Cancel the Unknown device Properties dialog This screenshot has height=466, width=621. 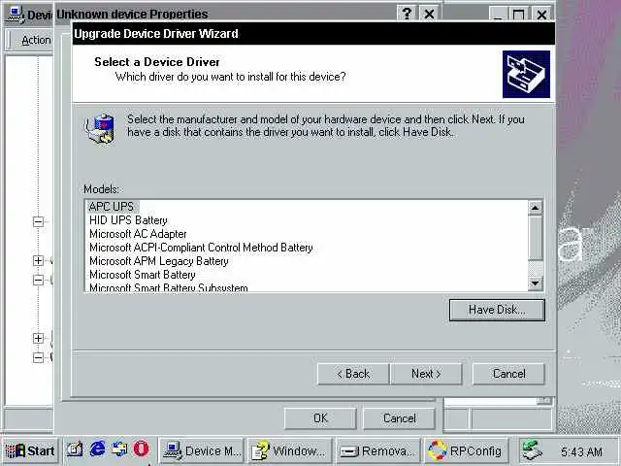pos(399,418)
